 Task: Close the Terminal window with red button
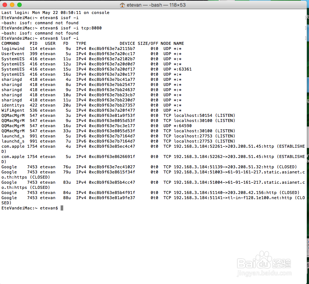pos(5,5)
